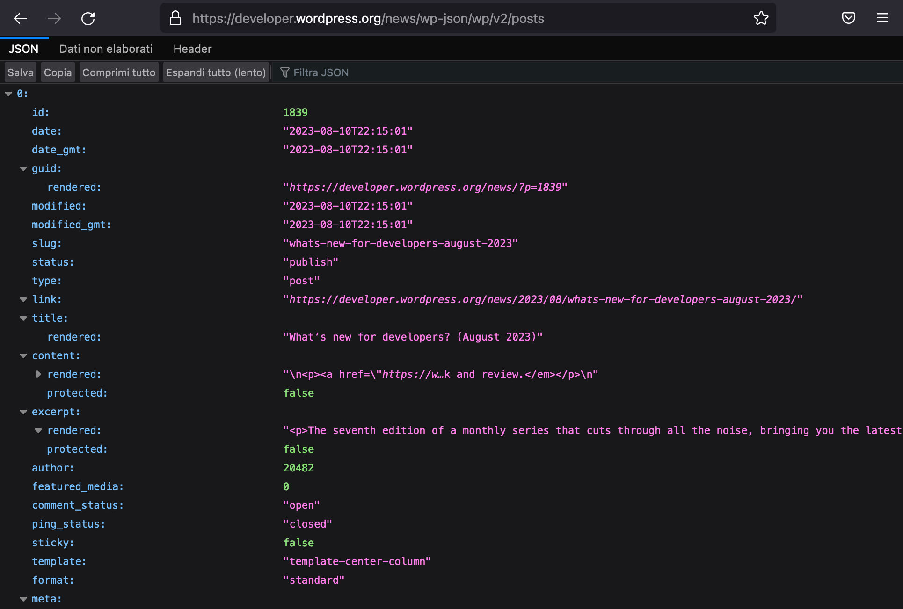Select the id value 1839

pos(295,112)
